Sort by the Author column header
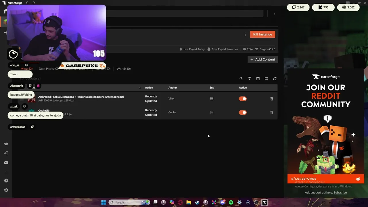The width and height of the screenshot is (368, 207). 172,88
